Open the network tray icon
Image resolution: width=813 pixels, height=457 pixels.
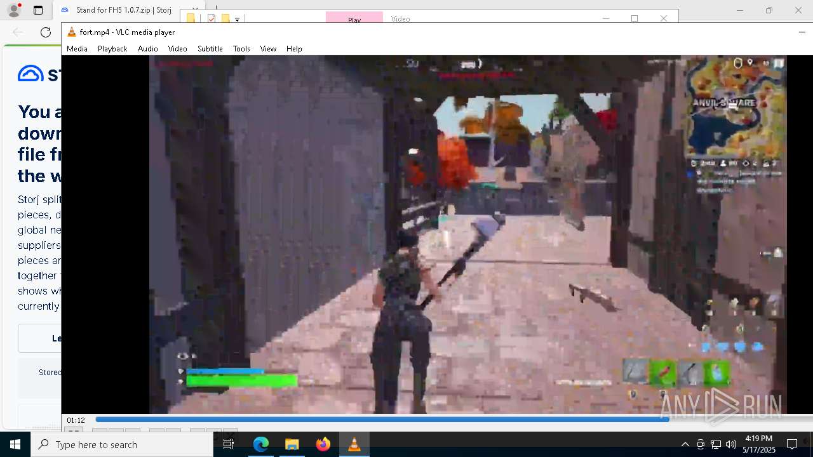coord(716,444)
